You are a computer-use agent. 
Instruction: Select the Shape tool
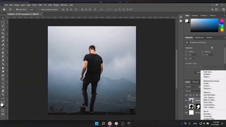[3, 87]
